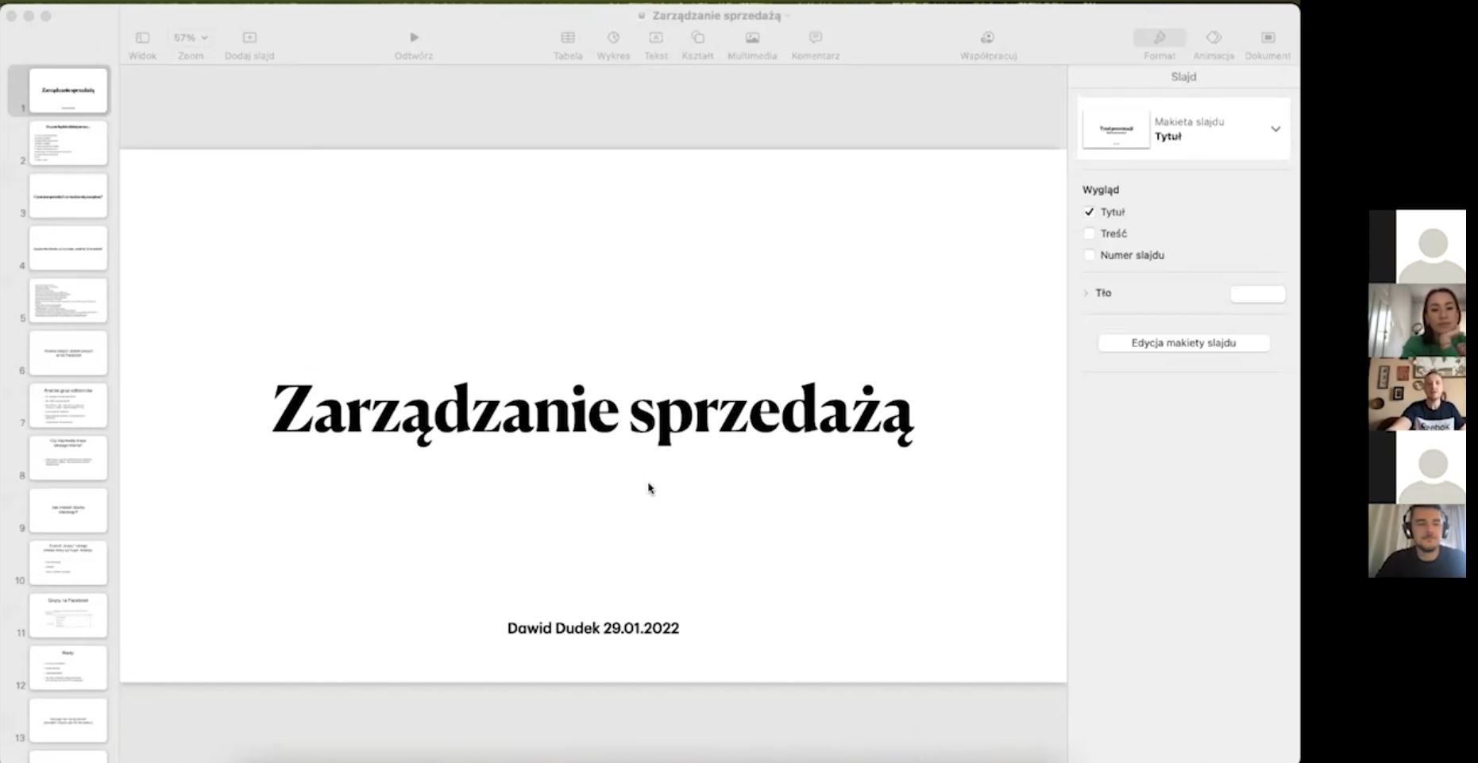This screenshot has width=1478, height=763.
Task: Select slide 10 thumbnail in navigator
Action: coord(68,563)
